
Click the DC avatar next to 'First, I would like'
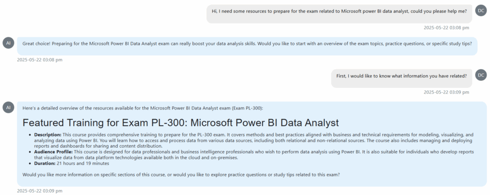pos(481,75)
